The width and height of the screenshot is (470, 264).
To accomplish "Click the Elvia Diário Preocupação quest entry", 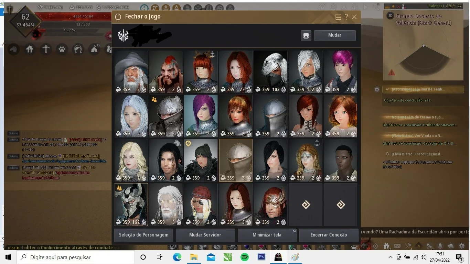I will [417, 154].
